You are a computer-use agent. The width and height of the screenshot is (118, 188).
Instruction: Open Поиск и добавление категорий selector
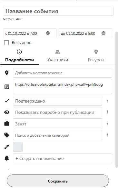click(x=58, y=135)
